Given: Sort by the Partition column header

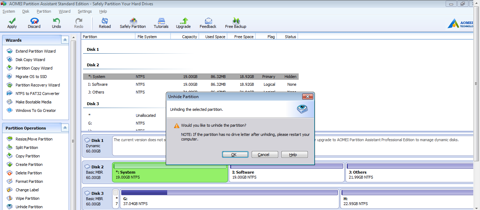Looking at the screenshot, I should point(108,37).
